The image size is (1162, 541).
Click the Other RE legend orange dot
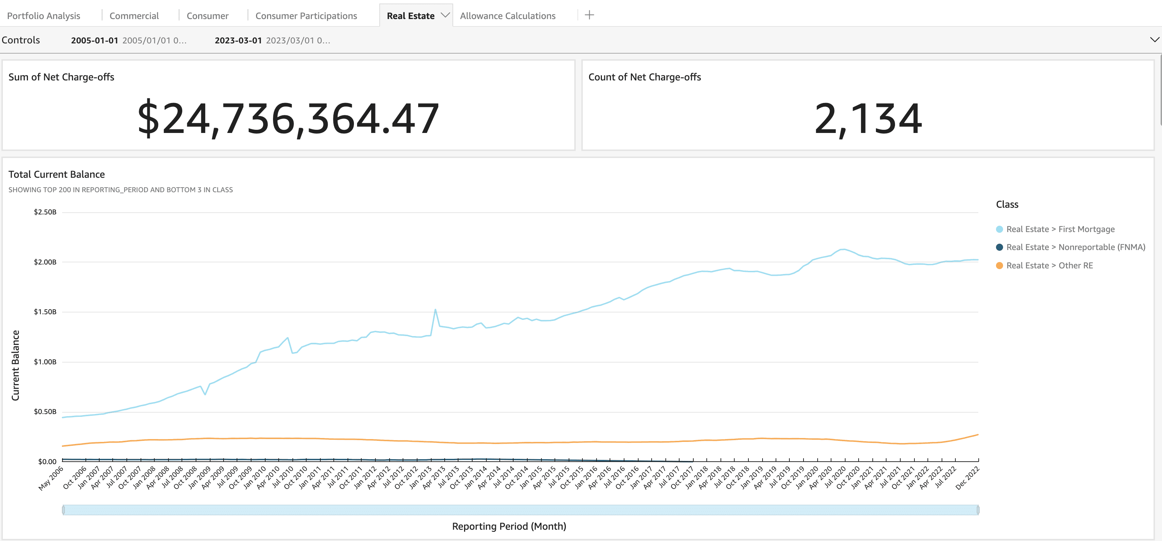point(999,266)
